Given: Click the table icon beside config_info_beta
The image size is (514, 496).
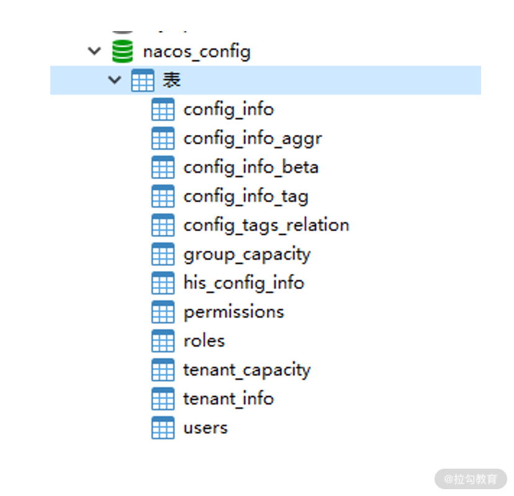Looking at the screenshot, I should [x=163, y=167].
